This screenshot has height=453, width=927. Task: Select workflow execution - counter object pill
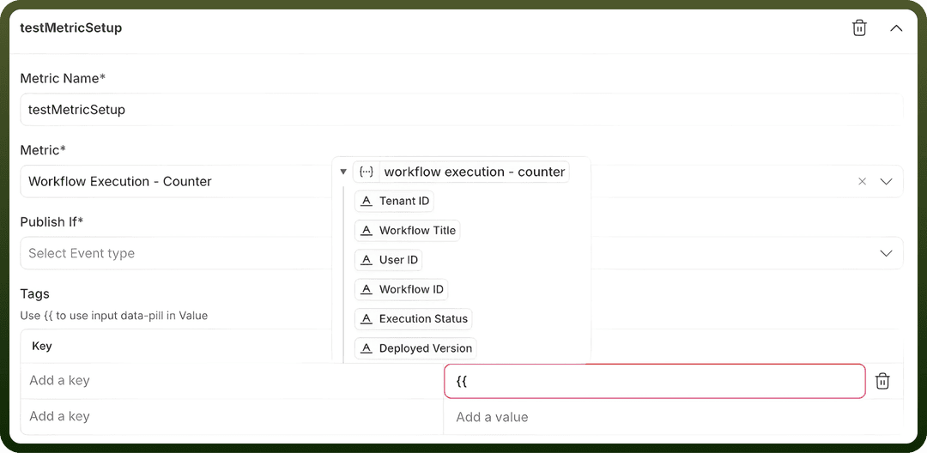tap(461, 172)
